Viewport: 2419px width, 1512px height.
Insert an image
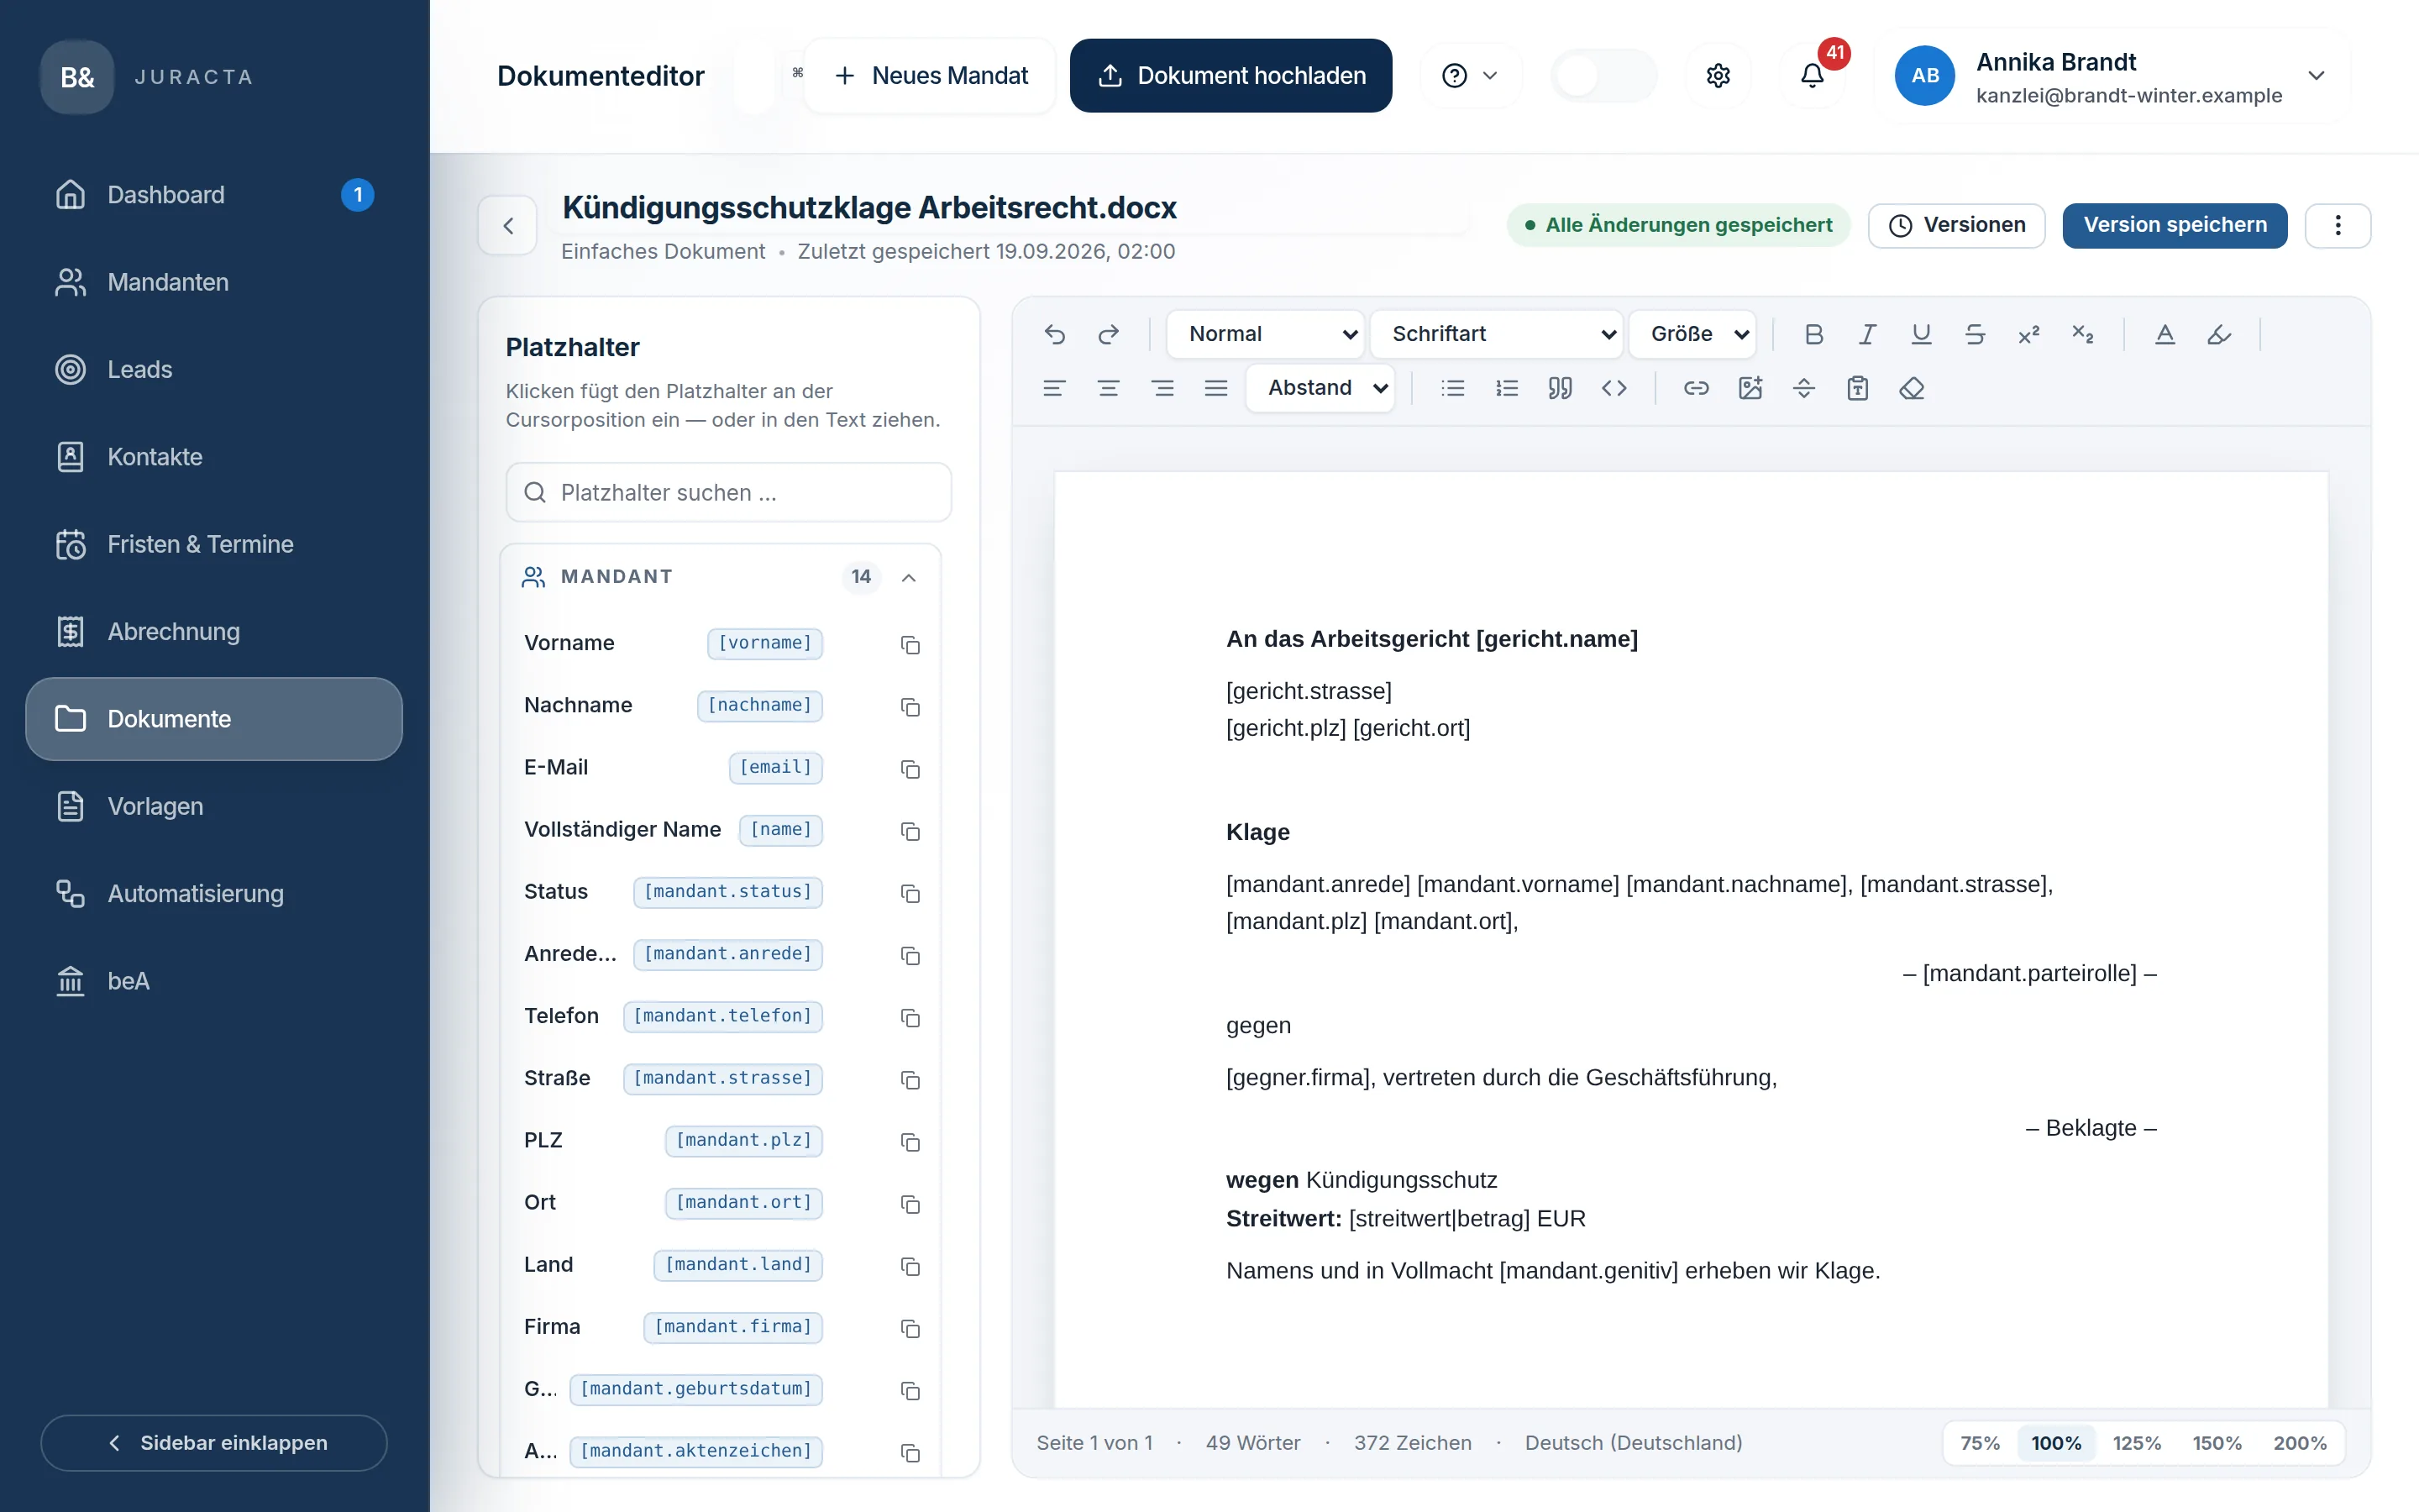[1750, 388]
